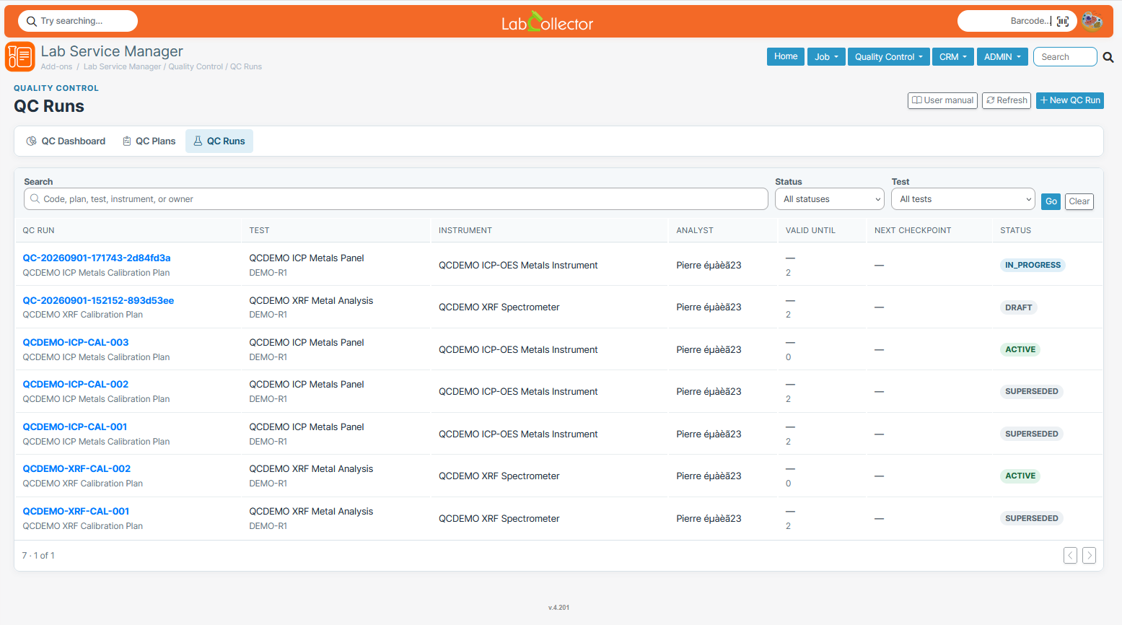Click the magnifier icon beside Search box
The height and width of the screenshot is (625, 1122).
click(x=1108, y=57)
